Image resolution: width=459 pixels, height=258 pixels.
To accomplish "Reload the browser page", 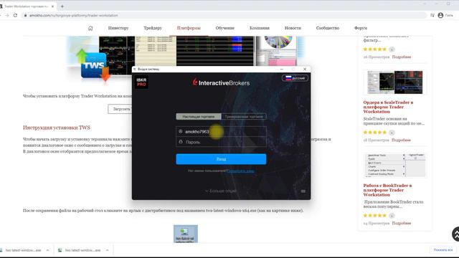I will click(15, 15).
